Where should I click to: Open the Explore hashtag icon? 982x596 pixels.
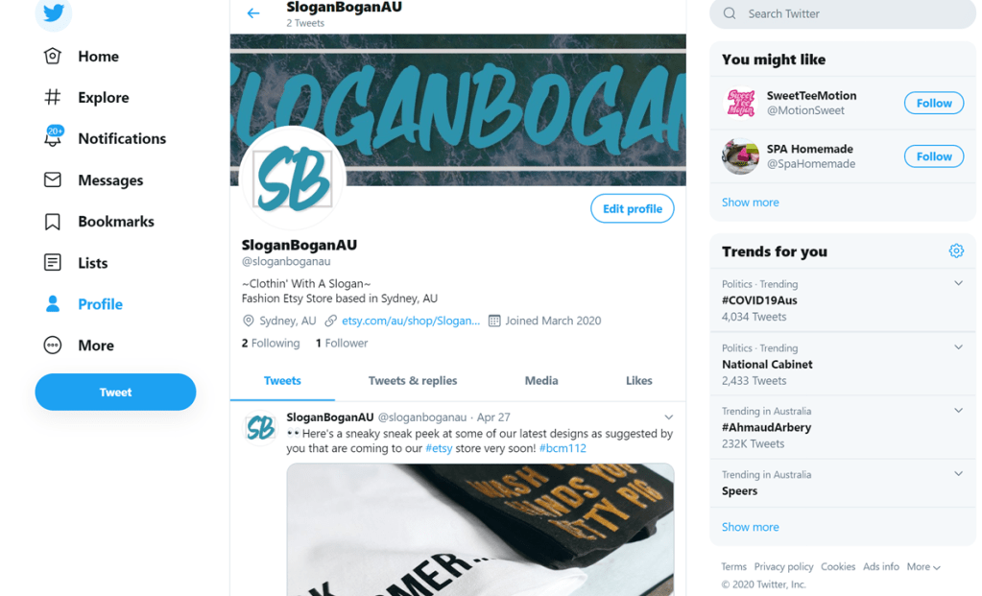[53, 97]
